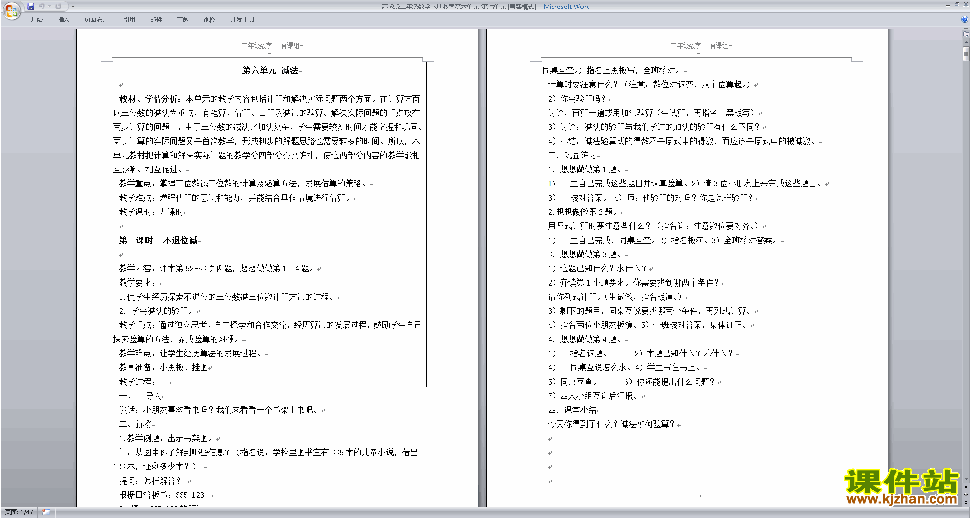Open the 开始 ribbon tab

[36, 20]
